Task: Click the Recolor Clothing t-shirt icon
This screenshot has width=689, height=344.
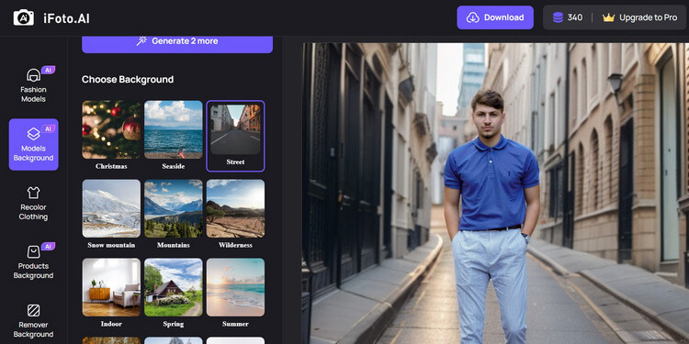Action: coord(33,193)
